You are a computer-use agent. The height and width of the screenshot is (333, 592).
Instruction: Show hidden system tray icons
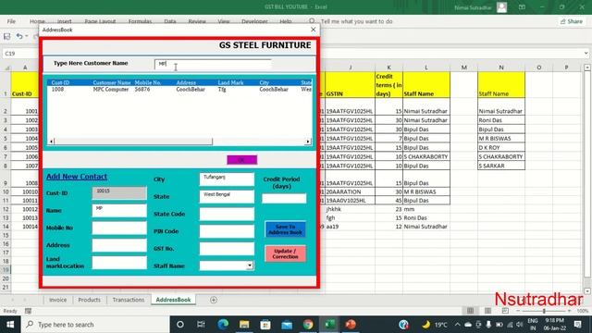pyautogui.click(x=457, y=325)
